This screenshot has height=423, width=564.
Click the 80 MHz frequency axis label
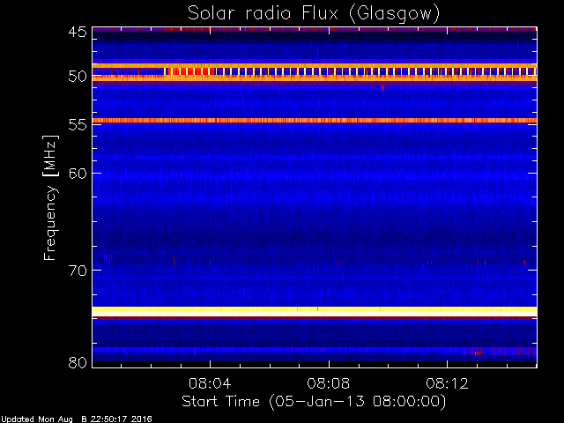(78, 362)
